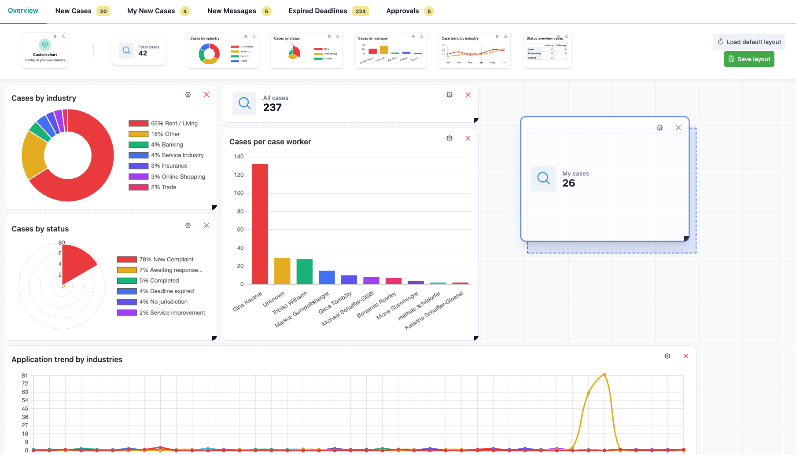Click the My cases count 26
The height and width of the screenshot is (455, 796).
(569, 183)
